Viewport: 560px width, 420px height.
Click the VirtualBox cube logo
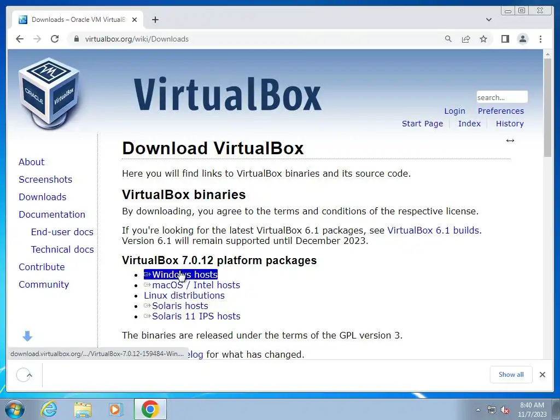(49, 94)
